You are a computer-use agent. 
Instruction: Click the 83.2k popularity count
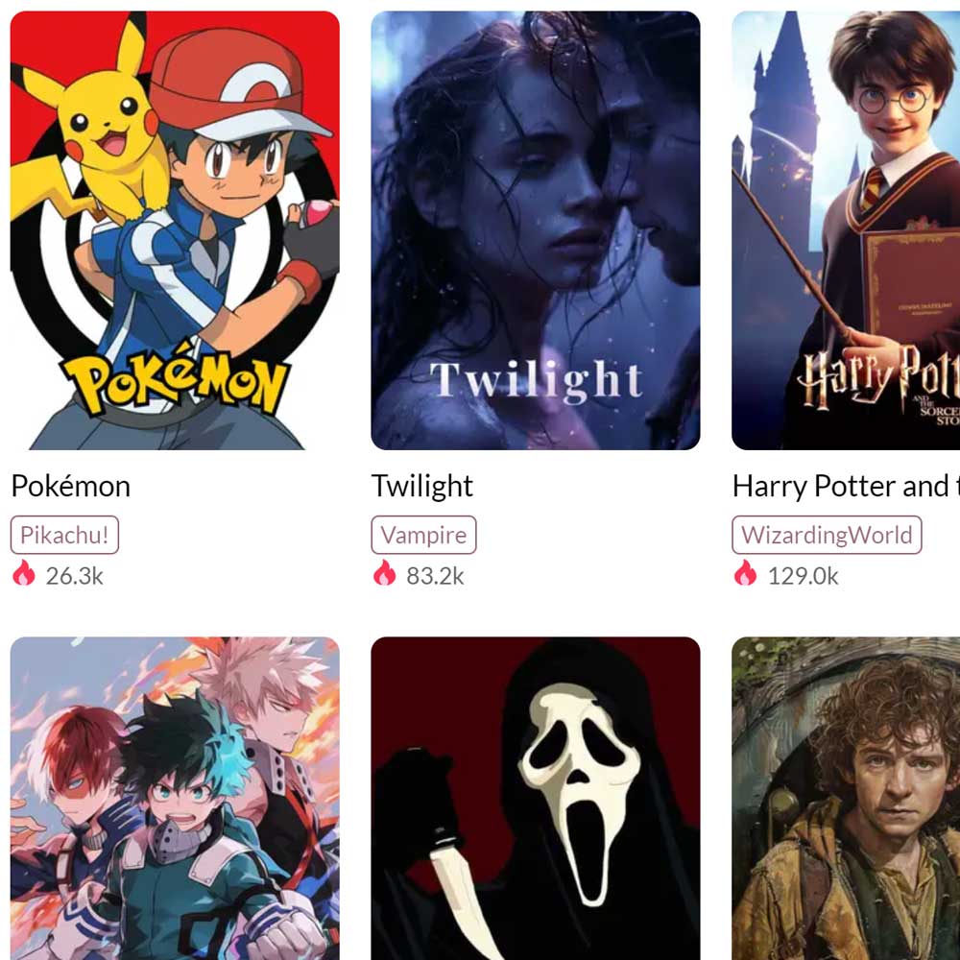435,576
